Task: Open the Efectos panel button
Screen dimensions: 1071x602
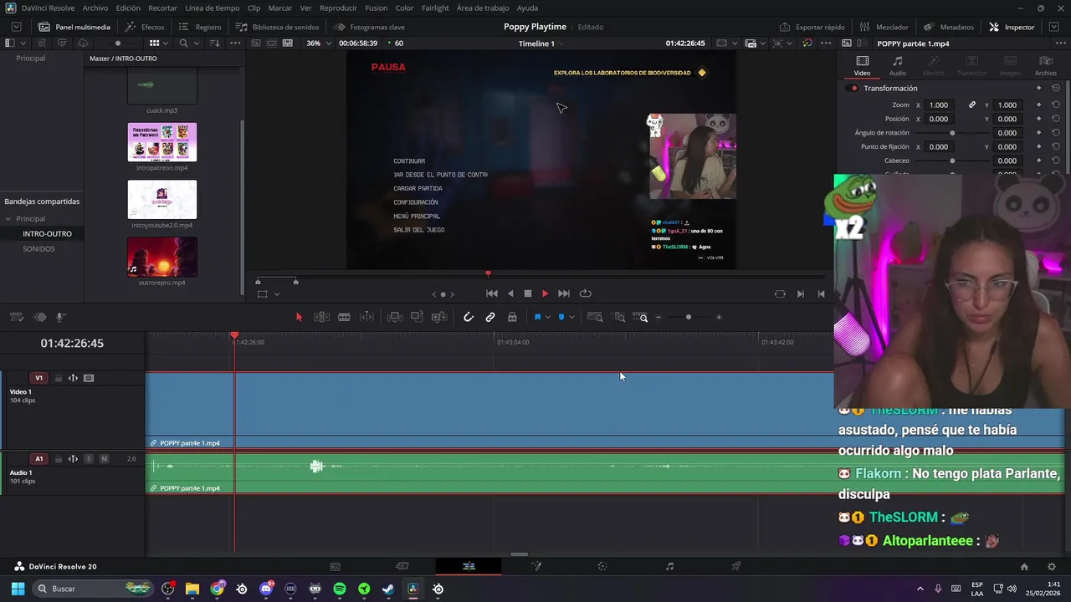Action: coord(144,27)
